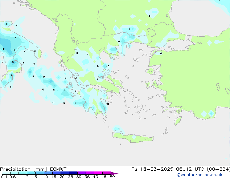Open the weatheronline.co.uk link
The height and width of the screenshot is (178, 230).
(x=199, y=175)
